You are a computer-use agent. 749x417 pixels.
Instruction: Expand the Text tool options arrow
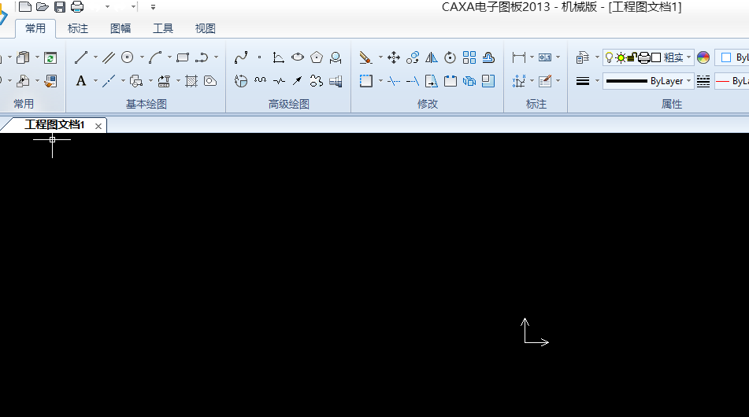point(95,81)
